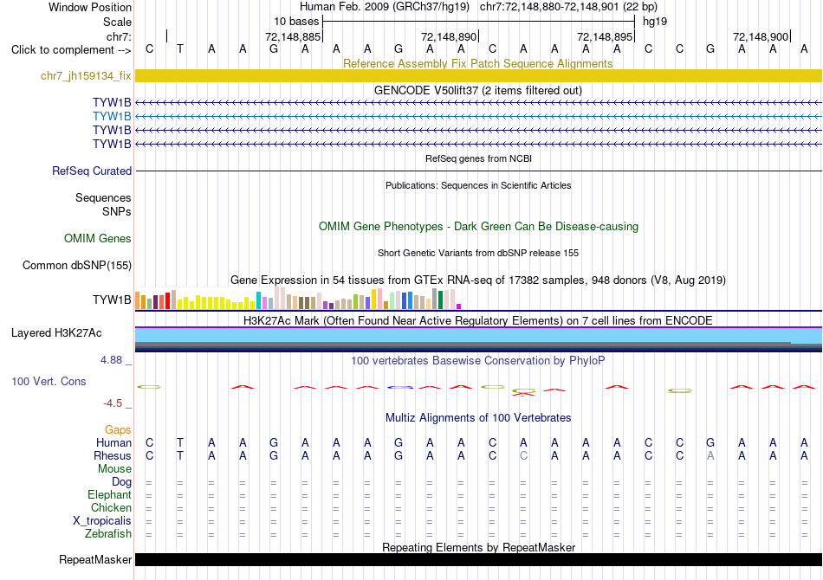This screenshot has height=580, width=823.
Task: Click the 4.88 PhyloP upper scale value
Action: tap(111, 360)
